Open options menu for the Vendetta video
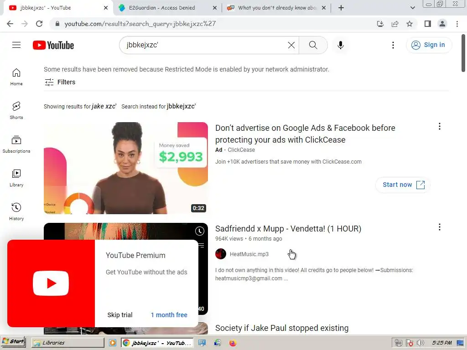Image resolution: width=467 pixels, height=350 pixels. pyautogui.click(x=439, y=227)
